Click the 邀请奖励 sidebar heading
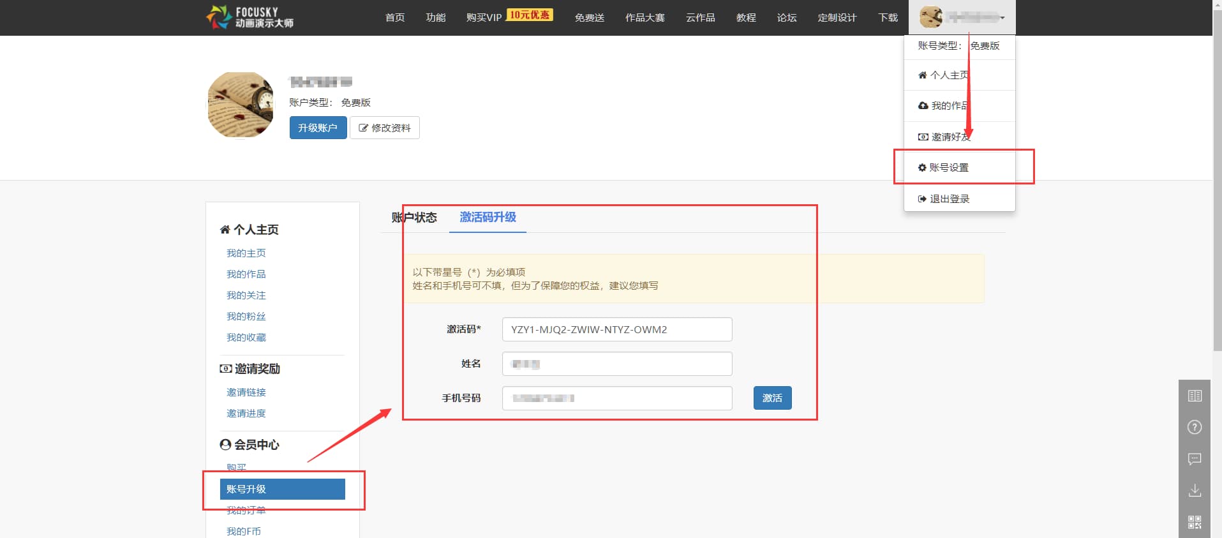The height and width of the screenshot is (538, 1222). click(250, 369)
